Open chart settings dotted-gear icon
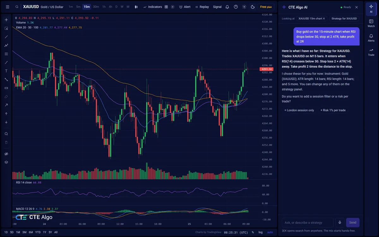 172,7
